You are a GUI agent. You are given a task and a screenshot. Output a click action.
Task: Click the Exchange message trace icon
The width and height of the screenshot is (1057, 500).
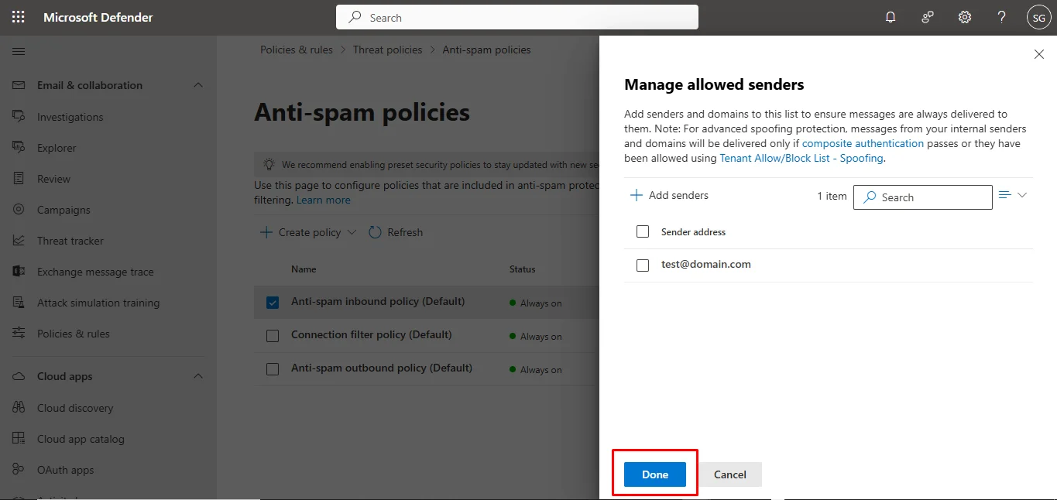point(19,271)
